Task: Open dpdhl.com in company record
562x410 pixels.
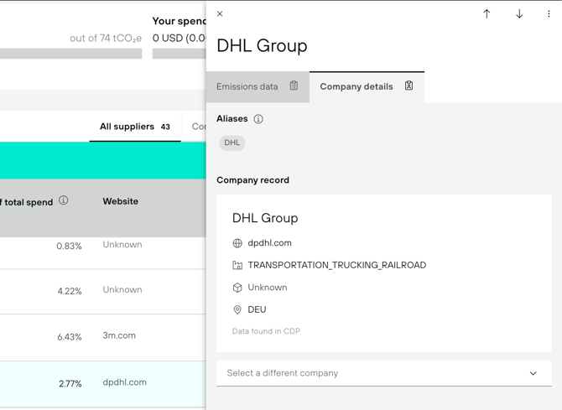Action: pos(269,243)
